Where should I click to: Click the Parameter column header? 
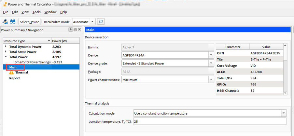tap(233, 47)
